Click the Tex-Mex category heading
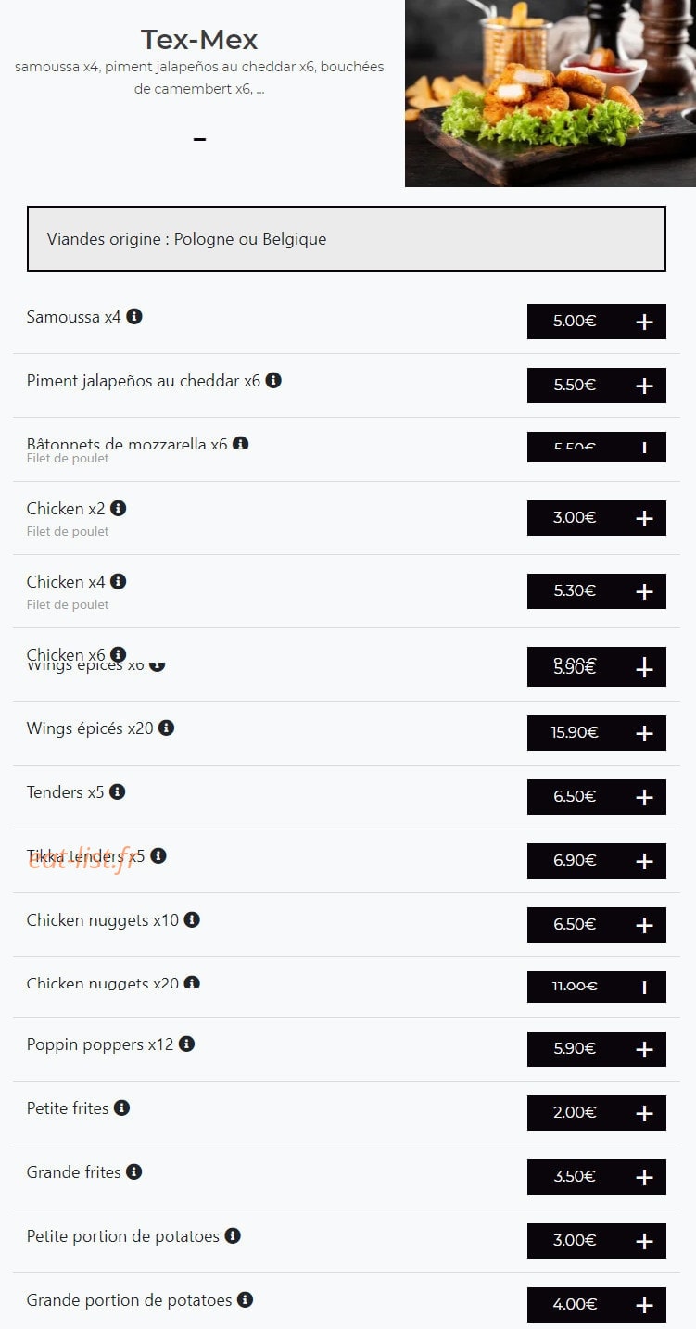This screenshot has height=1329, width=696. 199,40
